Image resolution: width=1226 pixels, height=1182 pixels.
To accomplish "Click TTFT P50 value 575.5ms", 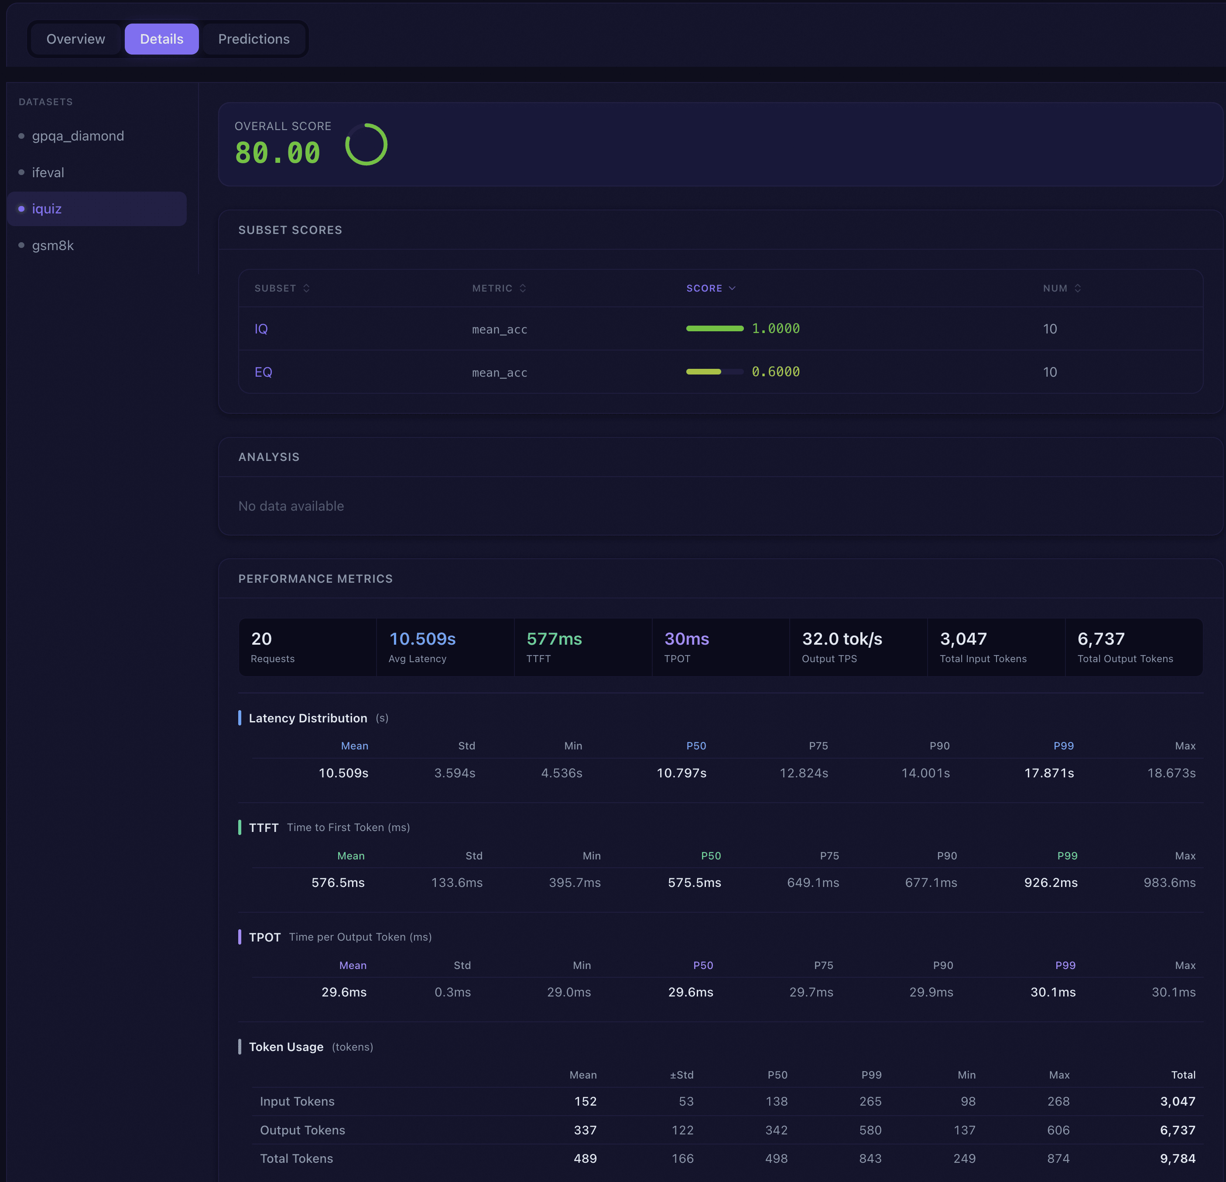I will 694,882.
